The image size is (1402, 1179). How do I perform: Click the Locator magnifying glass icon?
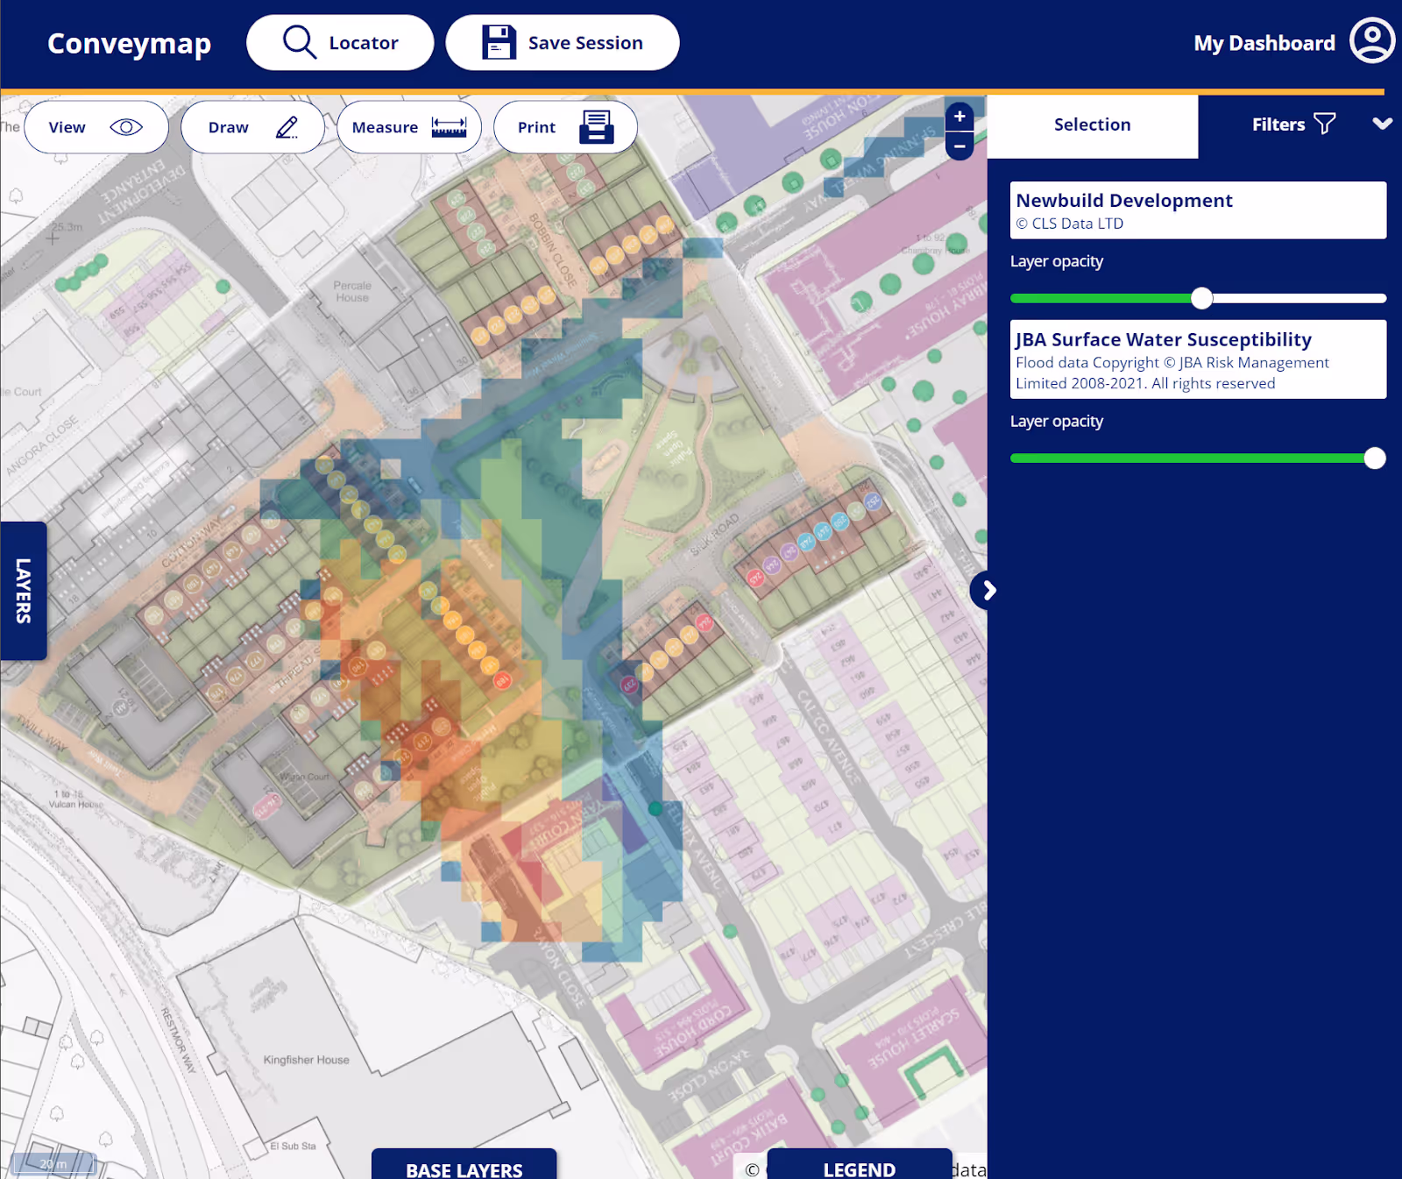(x=299, y=42)
